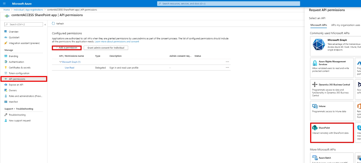
Task: Click Sign in and read user profile text
Action: click(x=124, y=68)
